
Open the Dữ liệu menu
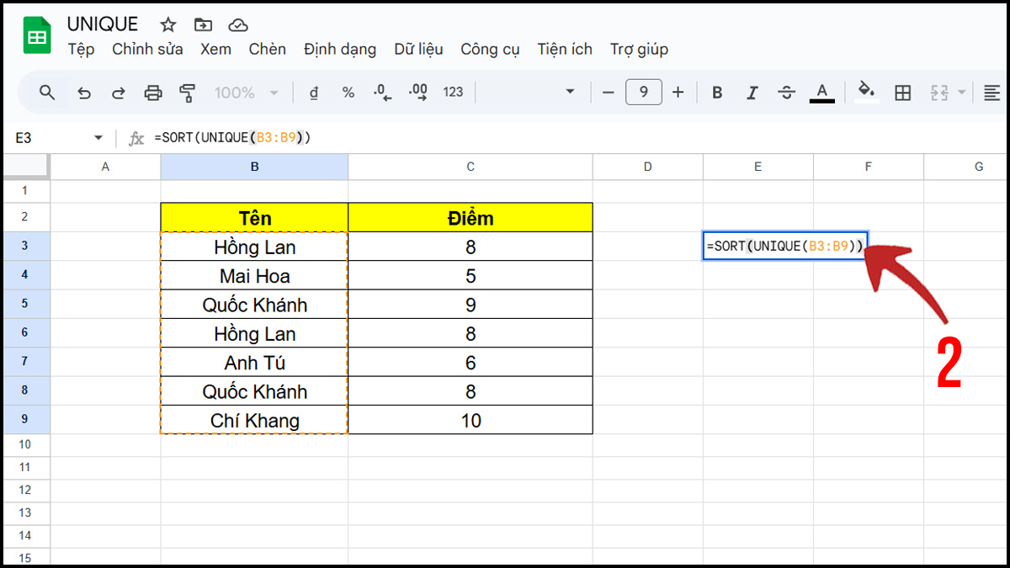(418, 49)
